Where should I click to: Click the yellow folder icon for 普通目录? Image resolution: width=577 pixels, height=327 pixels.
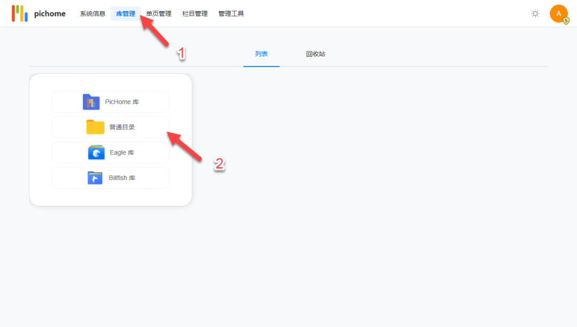95,127
